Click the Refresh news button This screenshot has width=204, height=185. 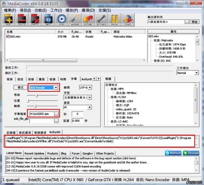coord(173,153)
